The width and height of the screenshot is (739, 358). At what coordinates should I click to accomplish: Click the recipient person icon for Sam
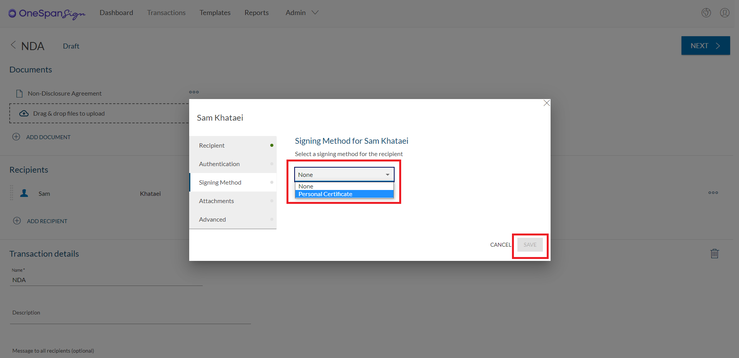(x=24, y=193)
